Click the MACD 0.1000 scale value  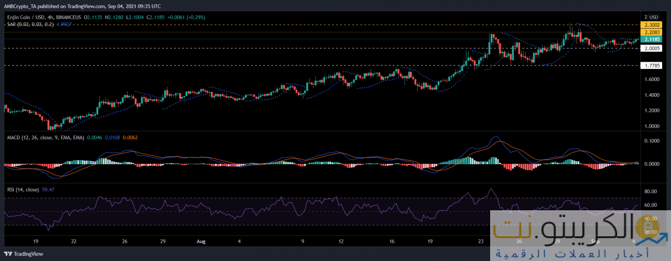[x=652, y=141]
